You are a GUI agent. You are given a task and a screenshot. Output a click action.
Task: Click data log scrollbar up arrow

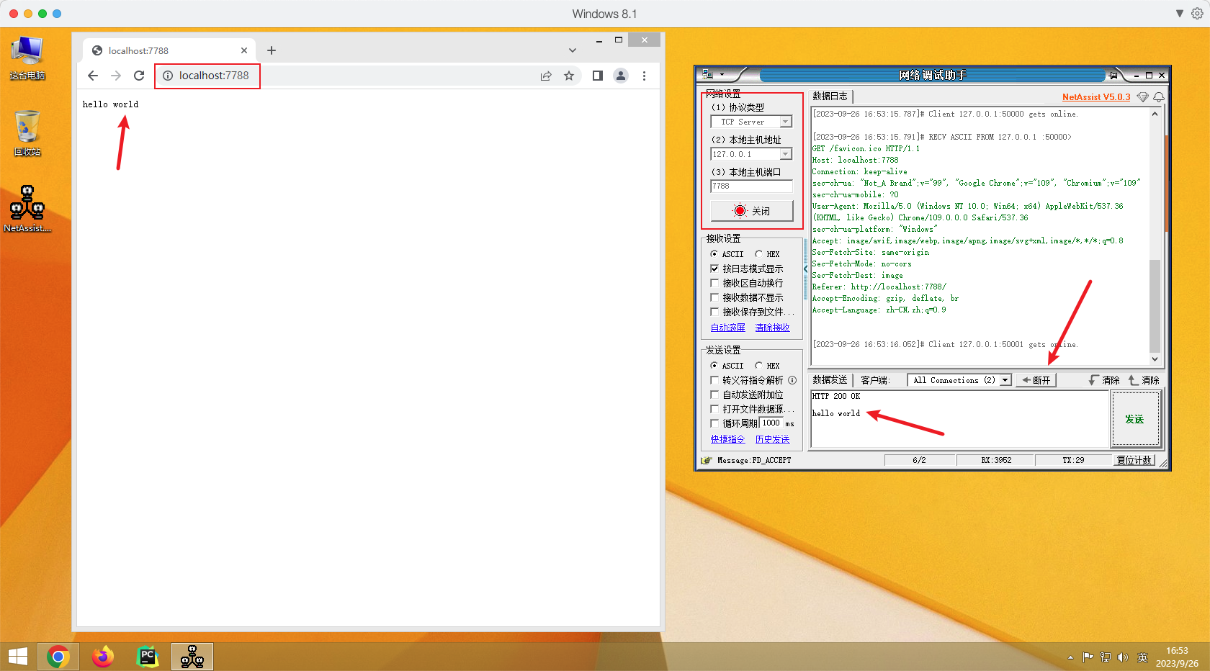(1155, 114)
